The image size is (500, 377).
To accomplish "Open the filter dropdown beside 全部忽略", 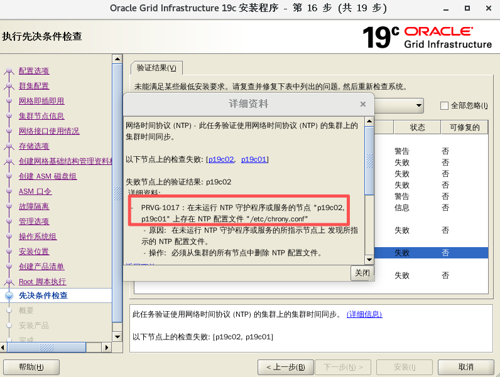I will click(419, 105).
